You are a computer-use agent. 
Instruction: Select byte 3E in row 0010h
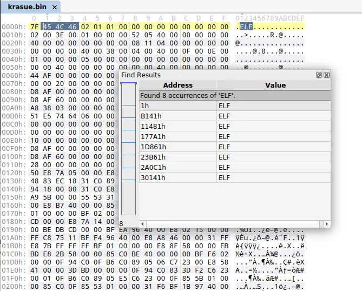pyautogui.click(x=60, y=35)
